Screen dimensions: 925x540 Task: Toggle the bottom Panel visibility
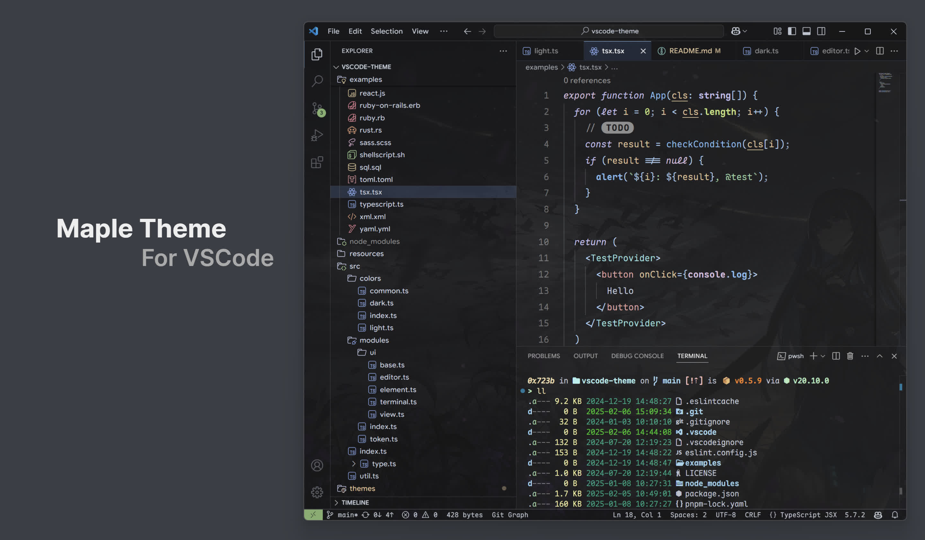[806, 31]
